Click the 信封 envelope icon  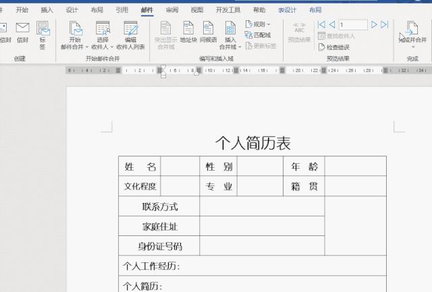pos(22,32)
